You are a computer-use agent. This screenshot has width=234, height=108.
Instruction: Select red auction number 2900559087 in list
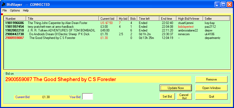click(x=14, y=38)
